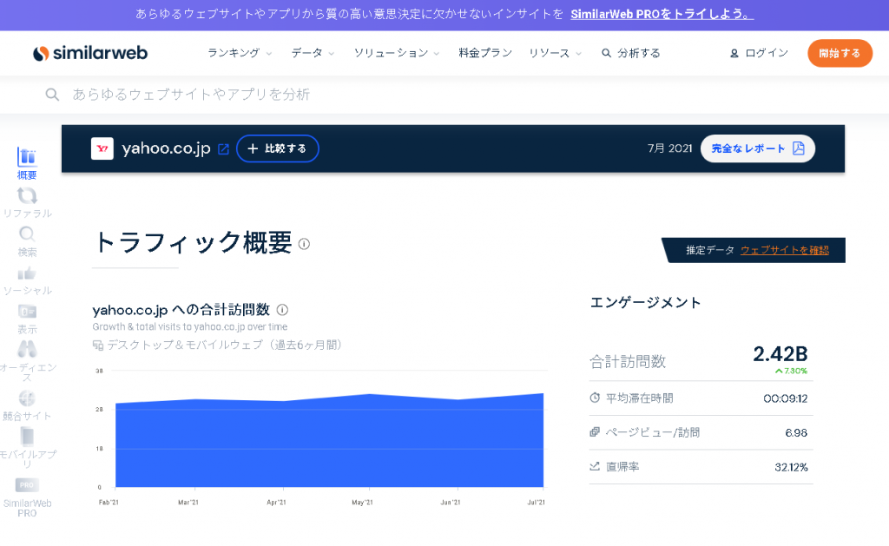Click the 6.98 pages per visit value

coord(796,433)
